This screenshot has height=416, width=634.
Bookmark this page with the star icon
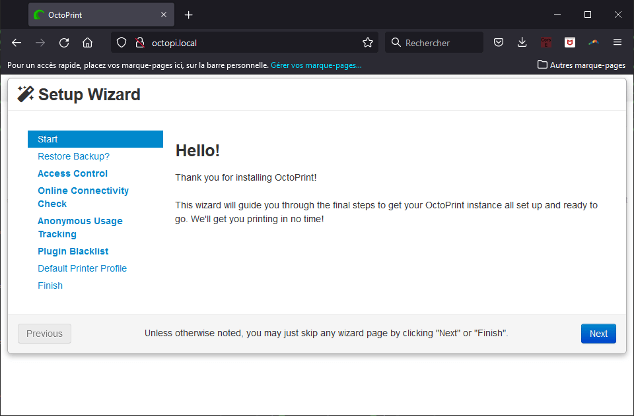pyautogui.click(x=368, y=43)
